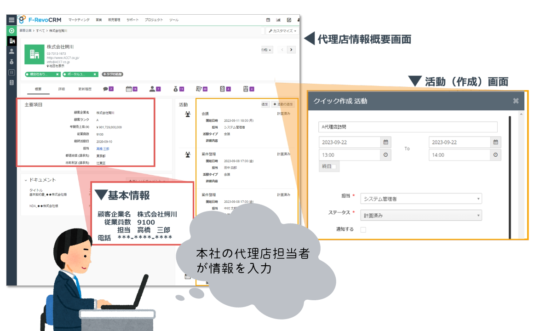Click the green company building avatar

(x=34, y=54)
